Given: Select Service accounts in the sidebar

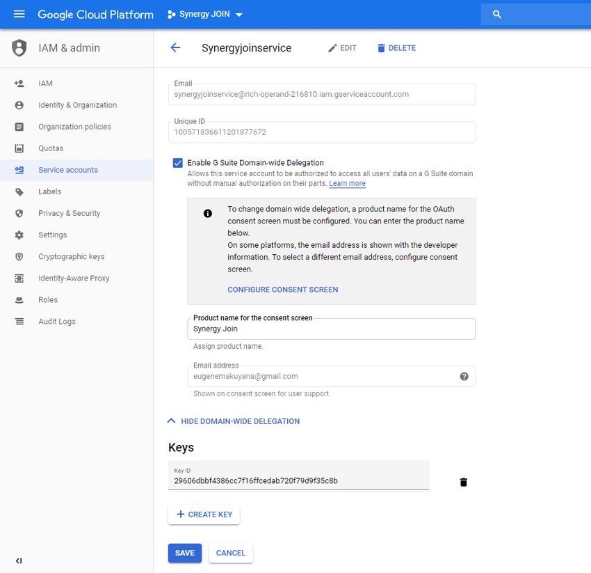Looking at the screenshot, I should pyautogui.click(x=76, y=170).
